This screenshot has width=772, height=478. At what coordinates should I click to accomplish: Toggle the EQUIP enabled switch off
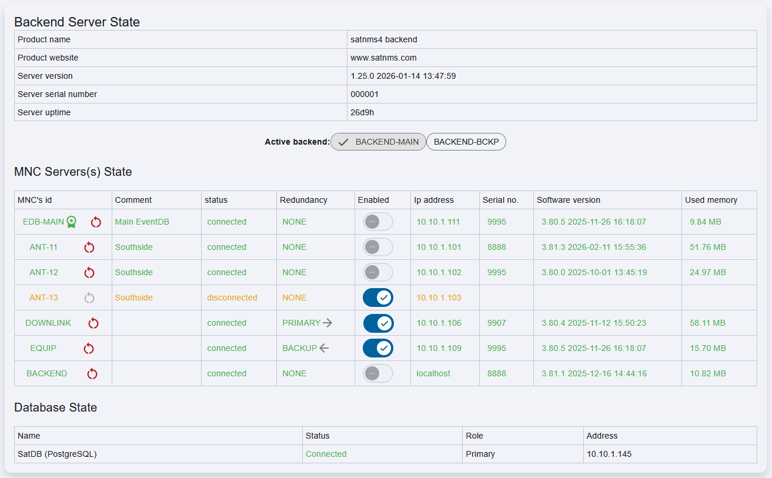377,348
